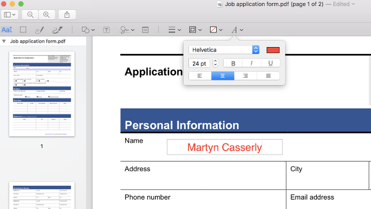Image resolution: width=371 pixels, height=209 pixels.
Task: Click the font size stepper arrows
Action: (215, 63)
